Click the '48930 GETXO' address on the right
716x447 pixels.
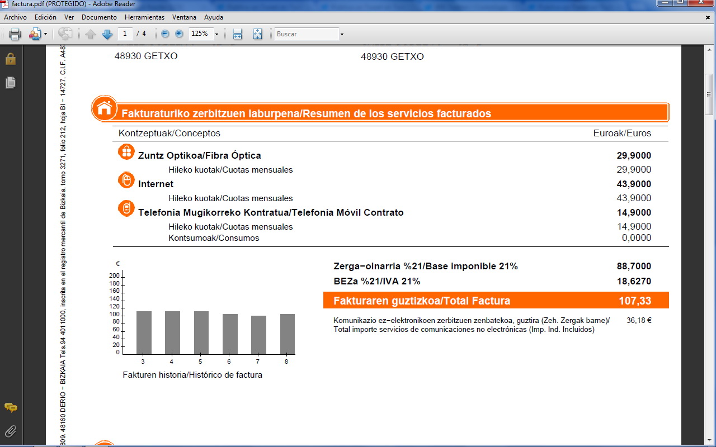click(x=392, y=56)
